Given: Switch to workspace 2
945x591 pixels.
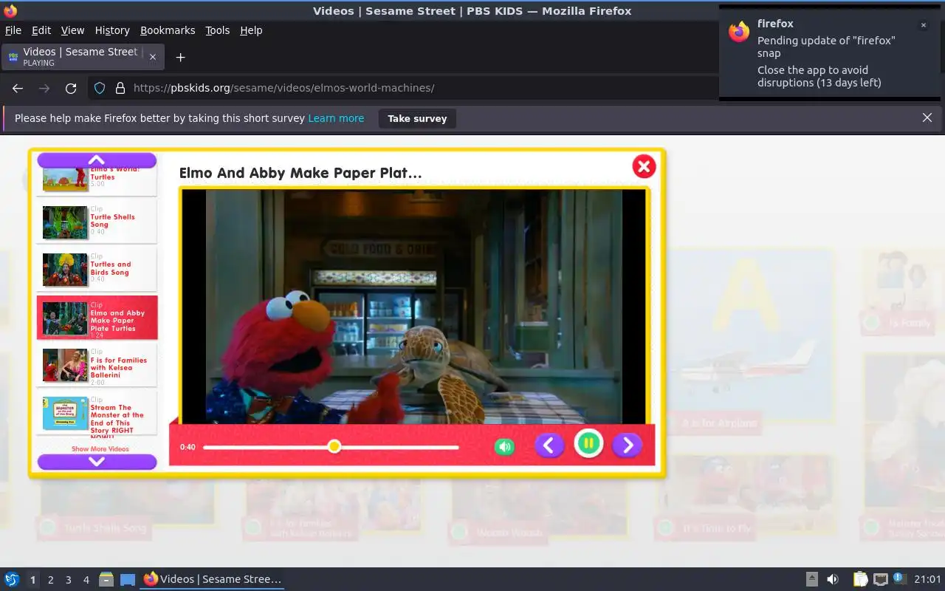Looking at the screenshot, I should (x=50, y=580).
